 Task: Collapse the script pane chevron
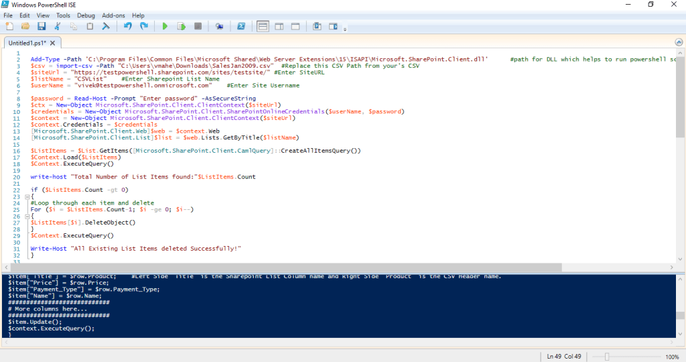[679, 42]
